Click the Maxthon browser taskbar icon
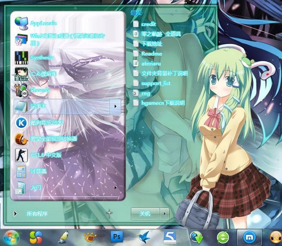The height and width of the screenshot is (246, 282). (249, 237)
